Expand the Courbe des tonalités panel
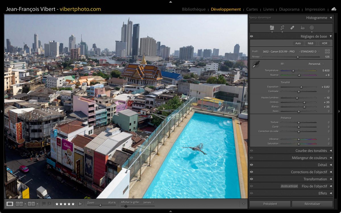This screenshot has height=213, width=341. pyautogui.click(x=311, y=151)
